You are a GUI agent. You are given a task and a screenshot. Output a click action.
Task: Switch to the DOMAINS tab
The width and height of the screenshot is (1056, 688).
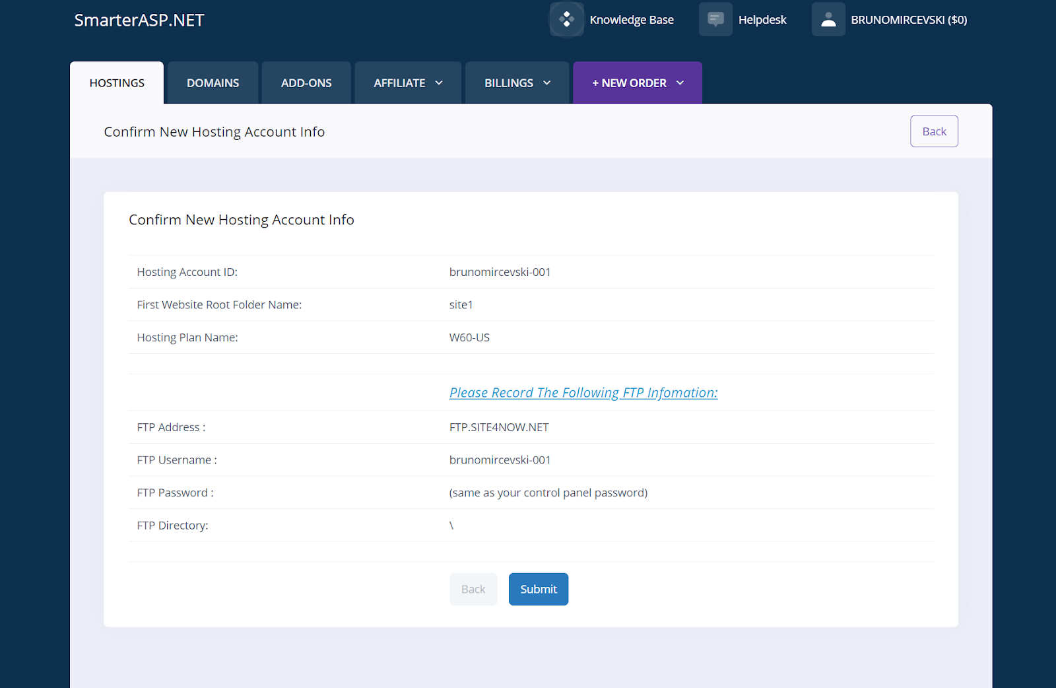pos(213,83)
